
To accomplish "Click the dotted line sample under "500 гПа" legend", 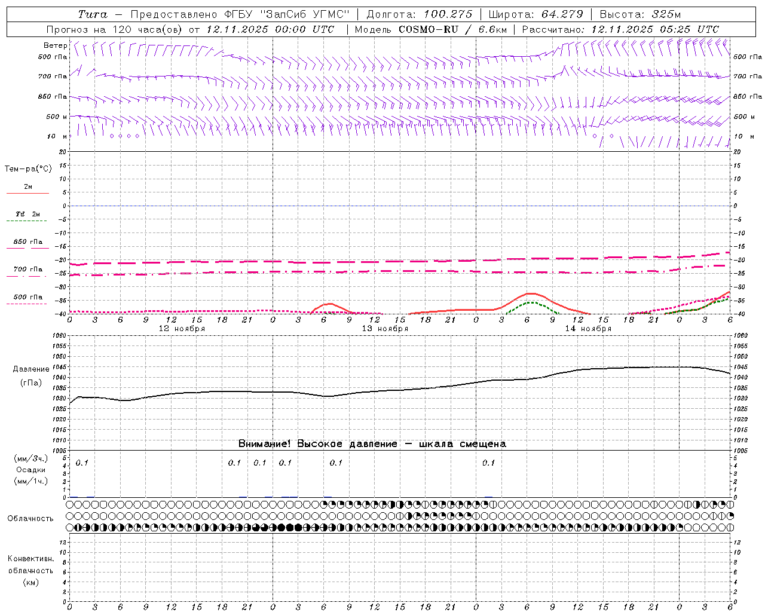I will point(27,304).
